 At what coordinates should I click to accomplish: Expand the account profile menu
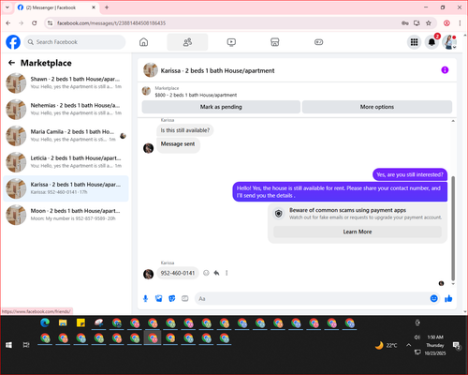pos(449,42)
